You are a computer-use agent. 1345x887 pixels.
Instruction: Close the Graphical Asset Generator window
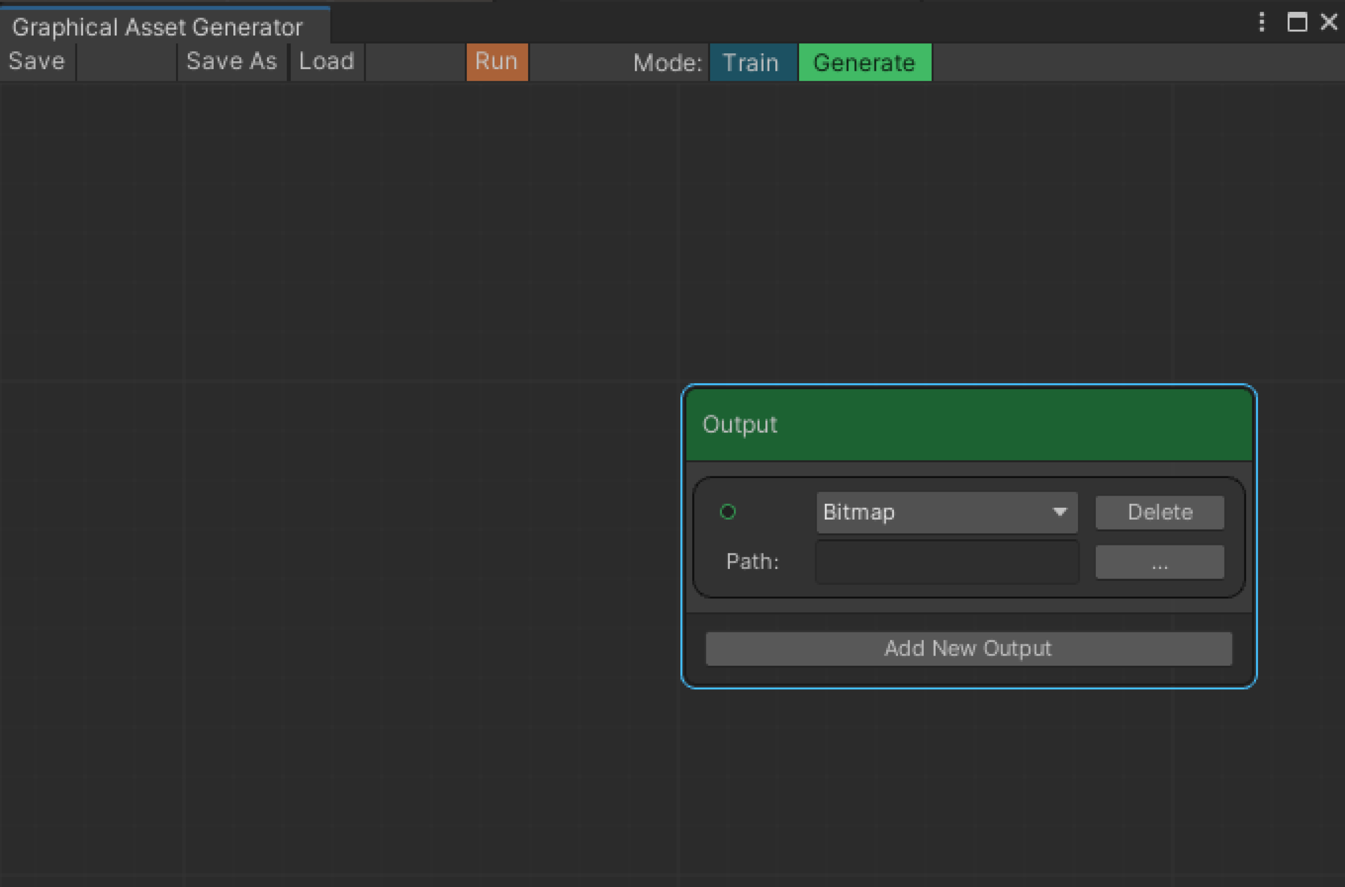pyautogui.click(x=1329, y=22)
